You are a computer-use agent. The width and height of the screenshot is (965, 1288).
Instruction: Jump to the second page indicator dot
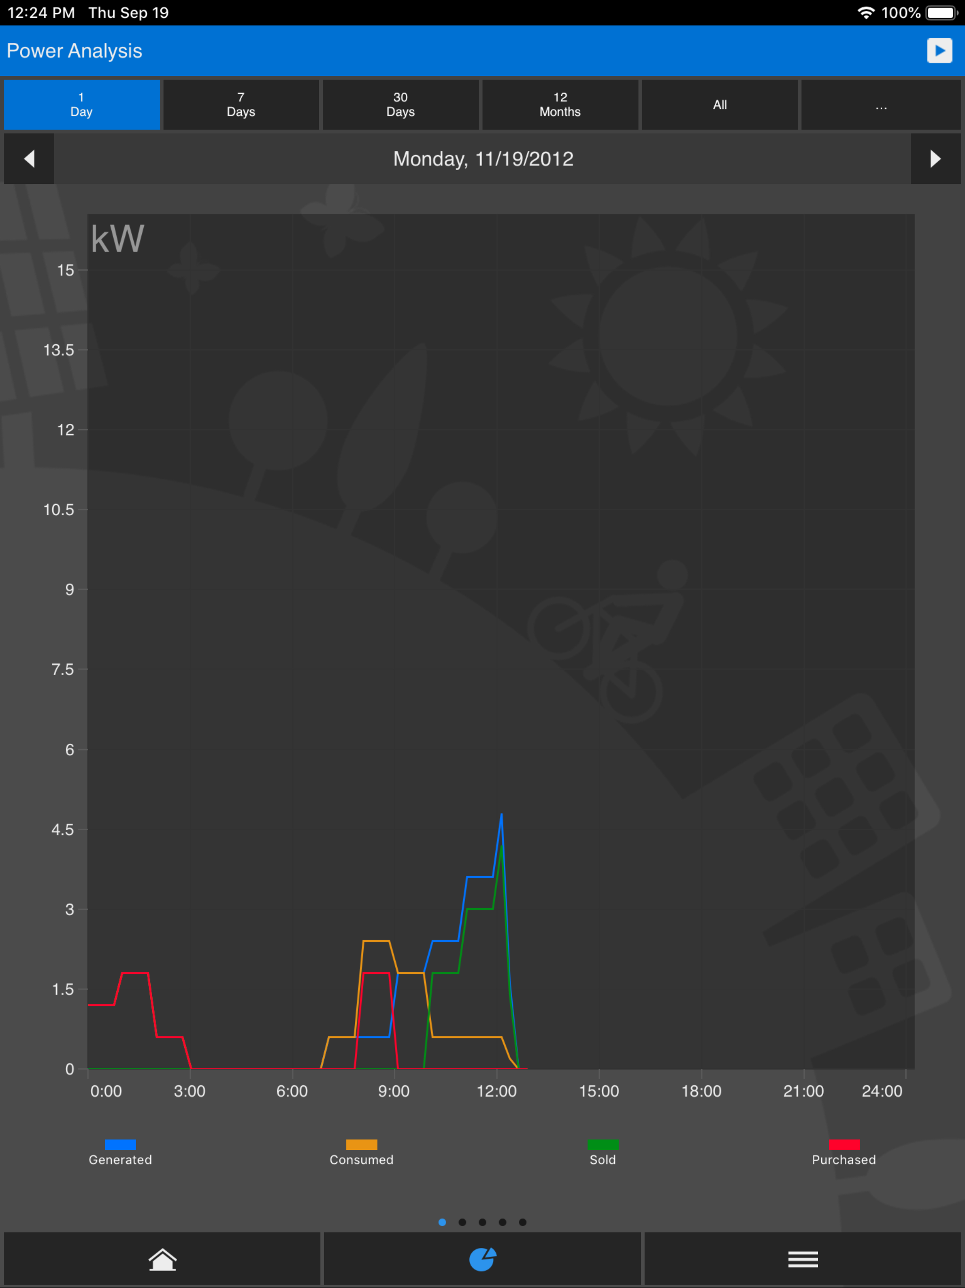[462, 1222]
